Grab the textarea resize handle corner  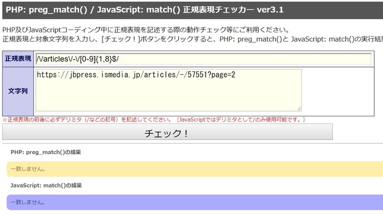coord(299,109)
